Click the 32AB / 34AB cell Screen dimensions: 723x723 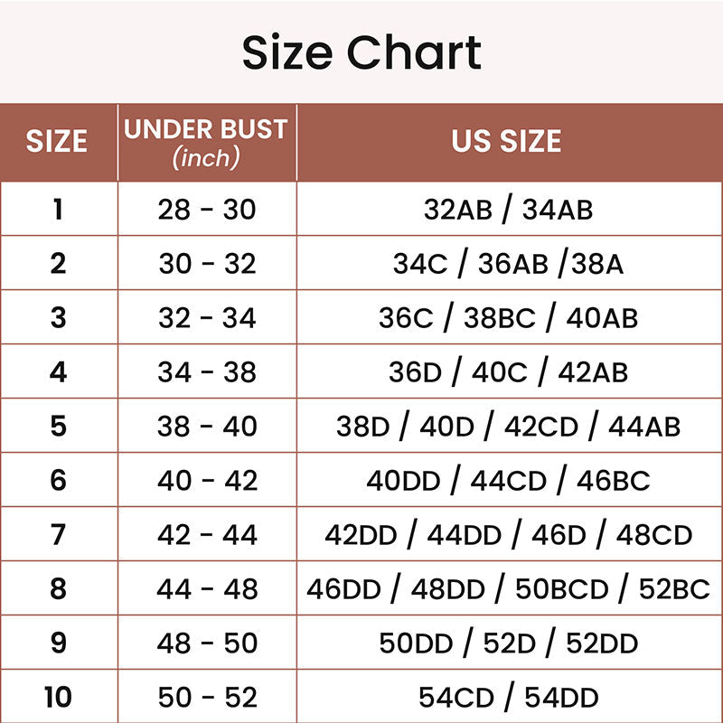pos(508,210)
